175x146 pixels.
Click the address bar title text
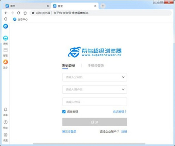(71, 13)
